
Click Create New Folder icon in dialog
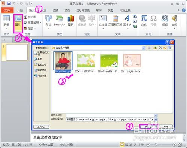click(165, 48)
